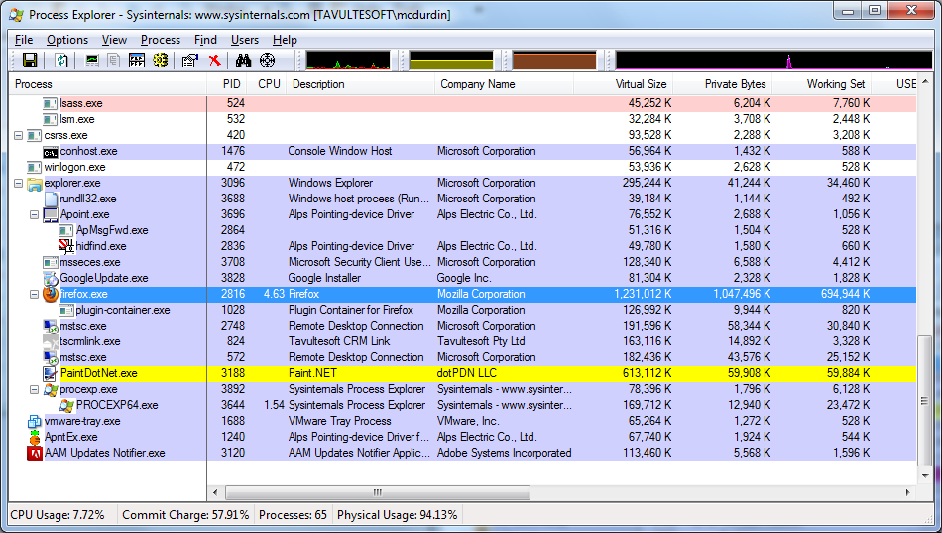The image size is (942, 533).
Task: Click the Save floppy disk toolbar icon
Action: pos(30,61)
